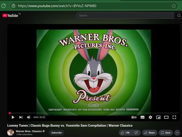
Task: Click the magnifier search button
Action: [179, 15]
